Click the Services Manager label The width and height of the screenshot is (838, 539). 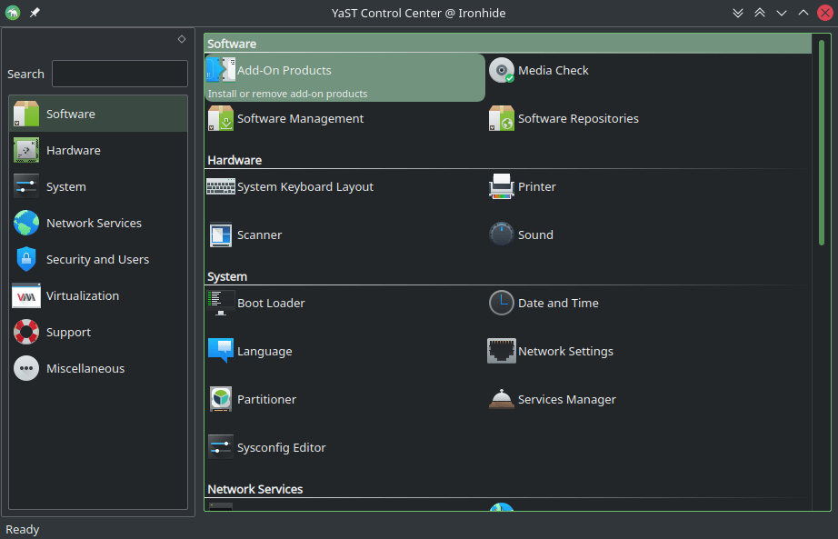[x=567, y=399]
